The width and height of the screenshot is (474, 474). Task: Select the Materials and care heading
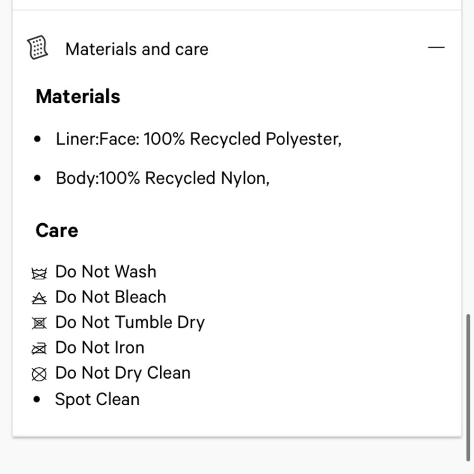coord(137,49)
